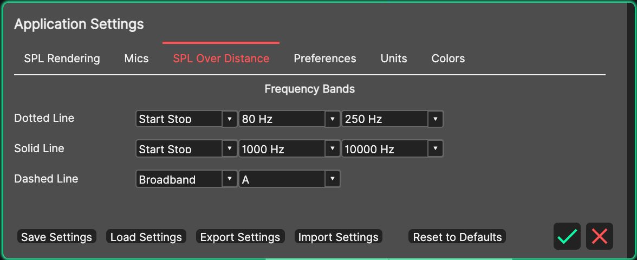
Task: Cancel settings with the red X
Action: (x=599, y=236)
